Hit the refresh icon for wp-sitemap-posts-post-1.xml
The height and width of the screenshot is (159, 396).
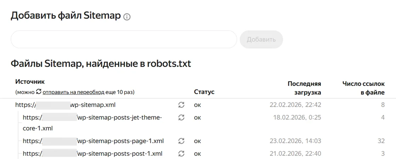tap(181, 154)
